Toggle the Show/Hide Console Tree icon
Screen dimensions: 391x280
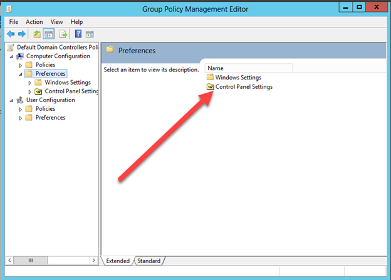coord(49,34)
